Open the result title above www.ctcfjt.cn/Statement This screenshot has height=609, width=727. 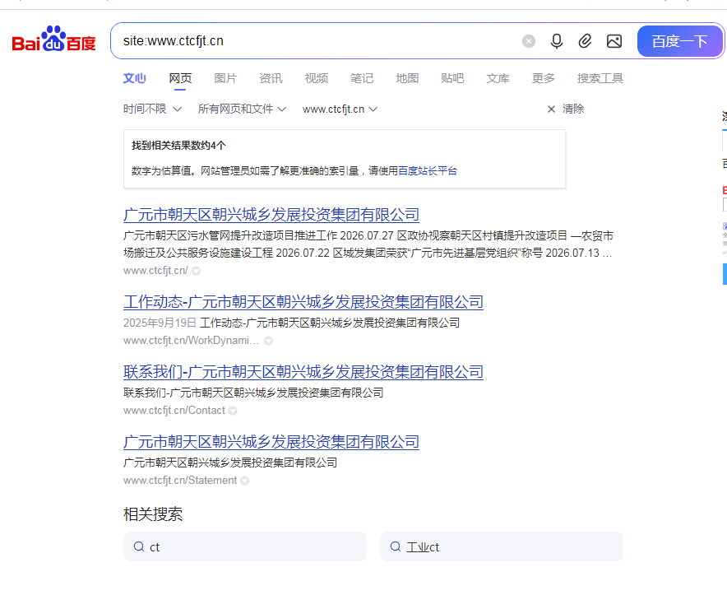(271, 442)
